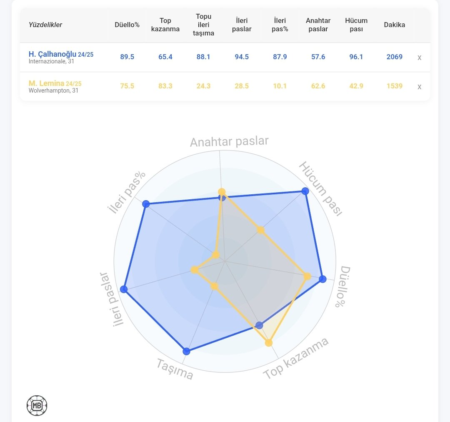This screenshot has height=422, width=450.
Task: Select blue Hücum pası point on radar
Action: click(305, 191)
